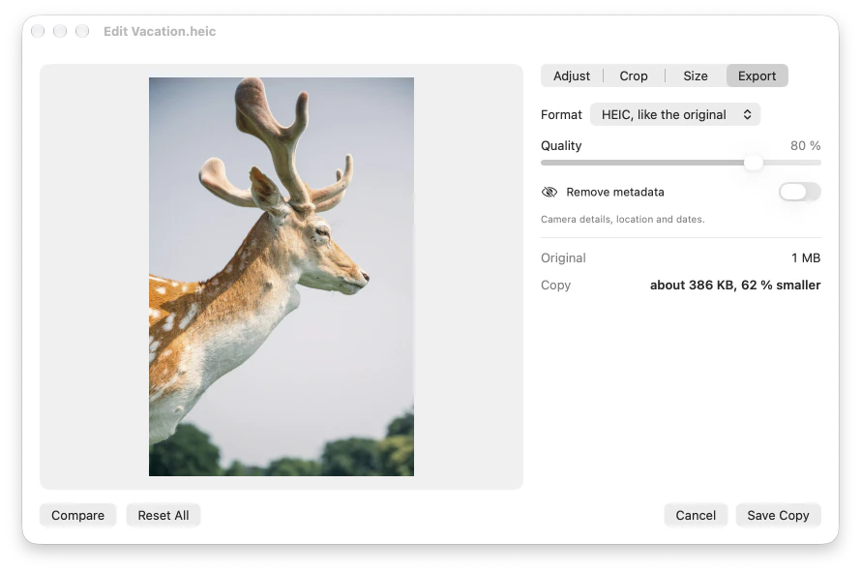Viewport: 861px width, 573px height.
Task: Click the Quality slider handle
Action: pos(754,163)
